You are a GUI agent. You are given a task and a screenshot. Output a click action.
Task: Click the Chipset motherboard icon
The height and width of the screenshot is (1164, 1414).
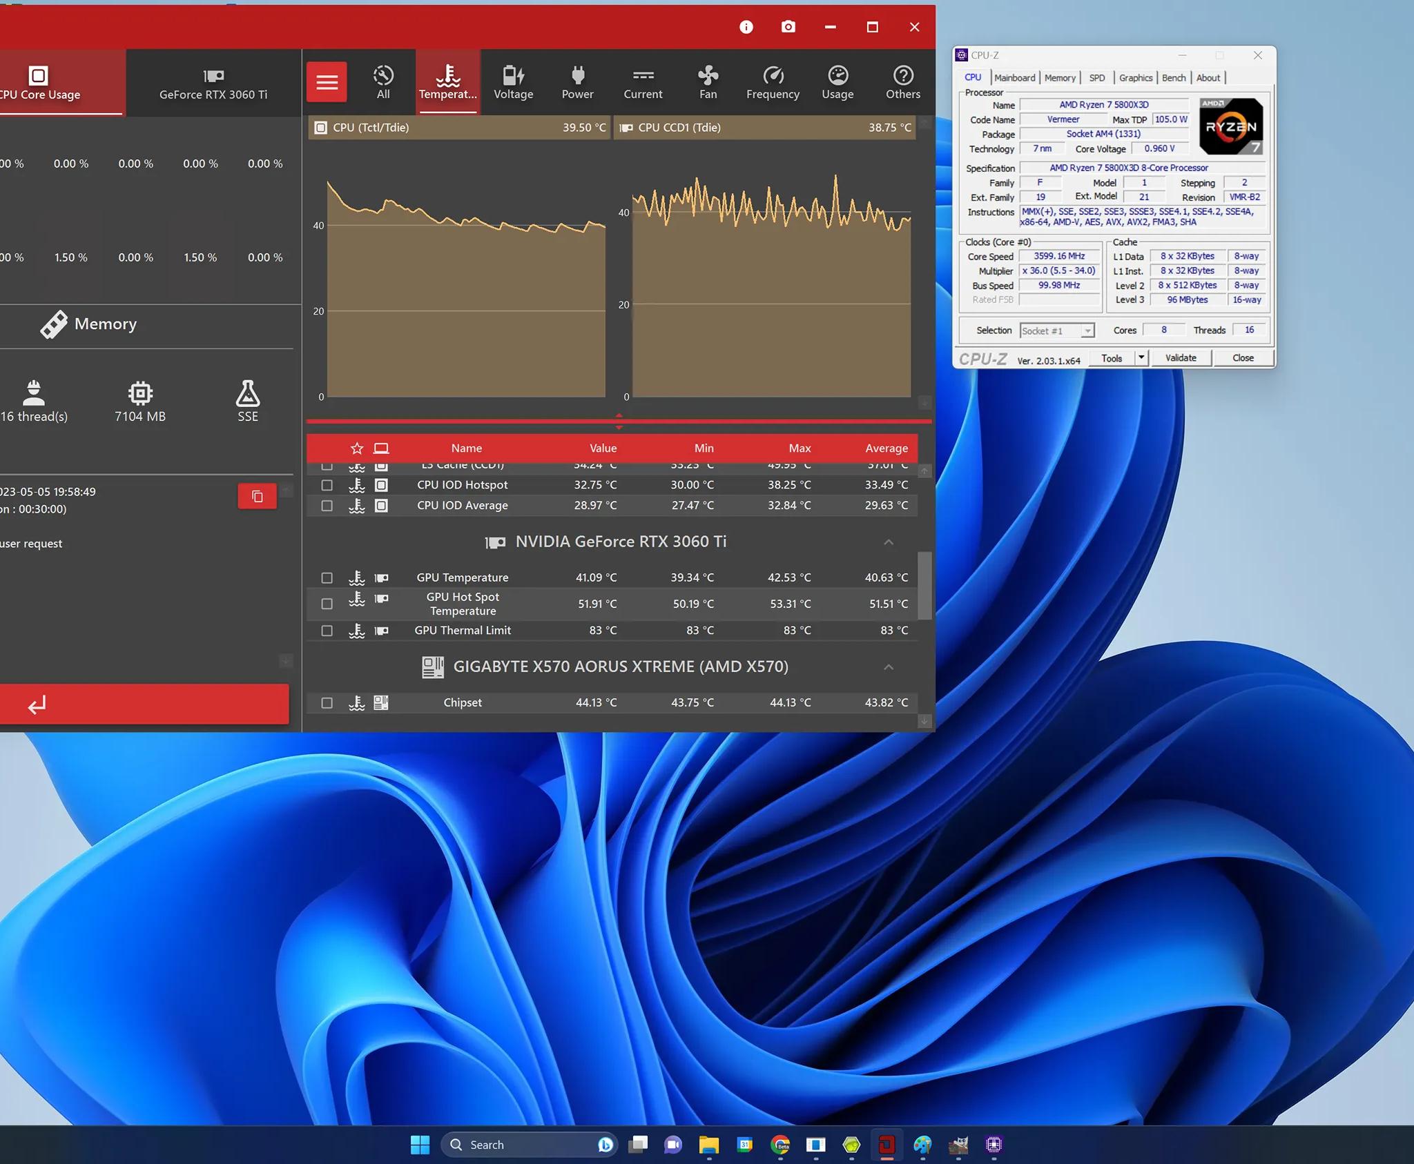coord(381,703)
